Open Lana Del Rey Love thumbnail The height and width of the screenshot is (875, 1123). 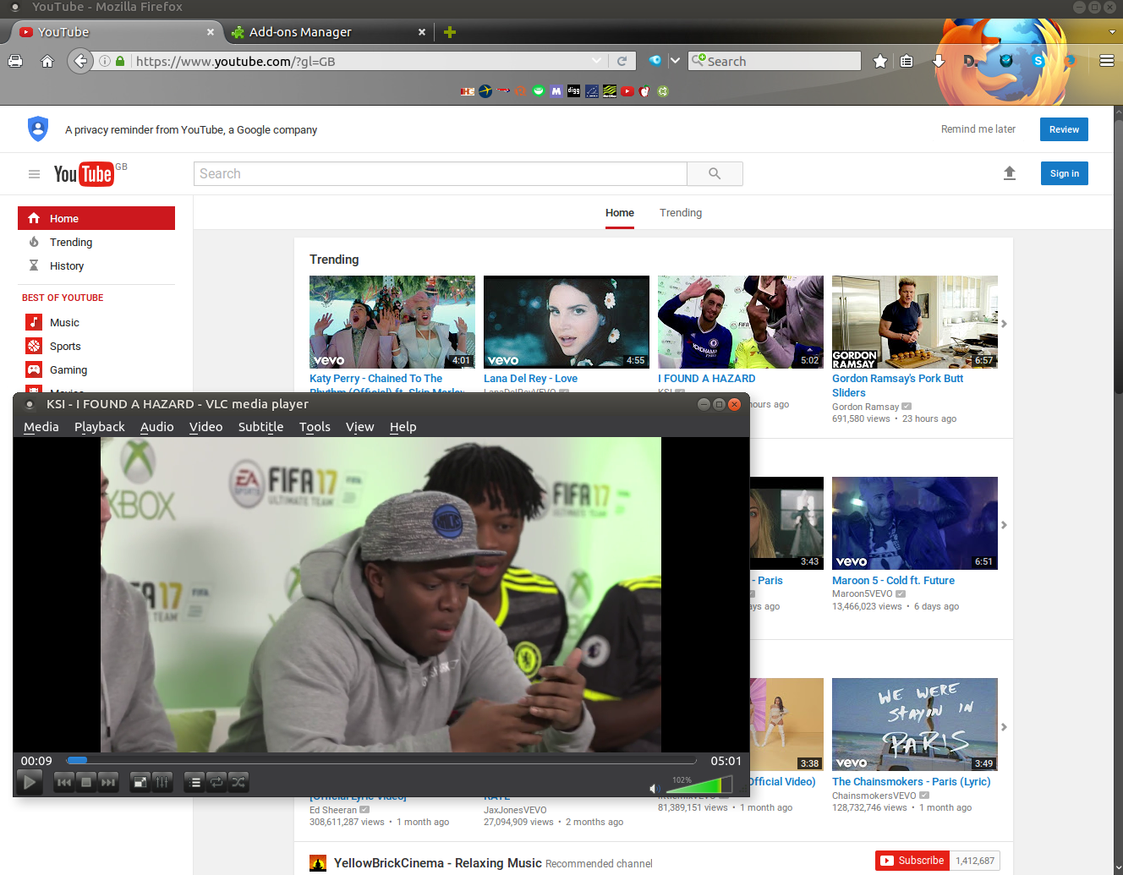[567, 322]
